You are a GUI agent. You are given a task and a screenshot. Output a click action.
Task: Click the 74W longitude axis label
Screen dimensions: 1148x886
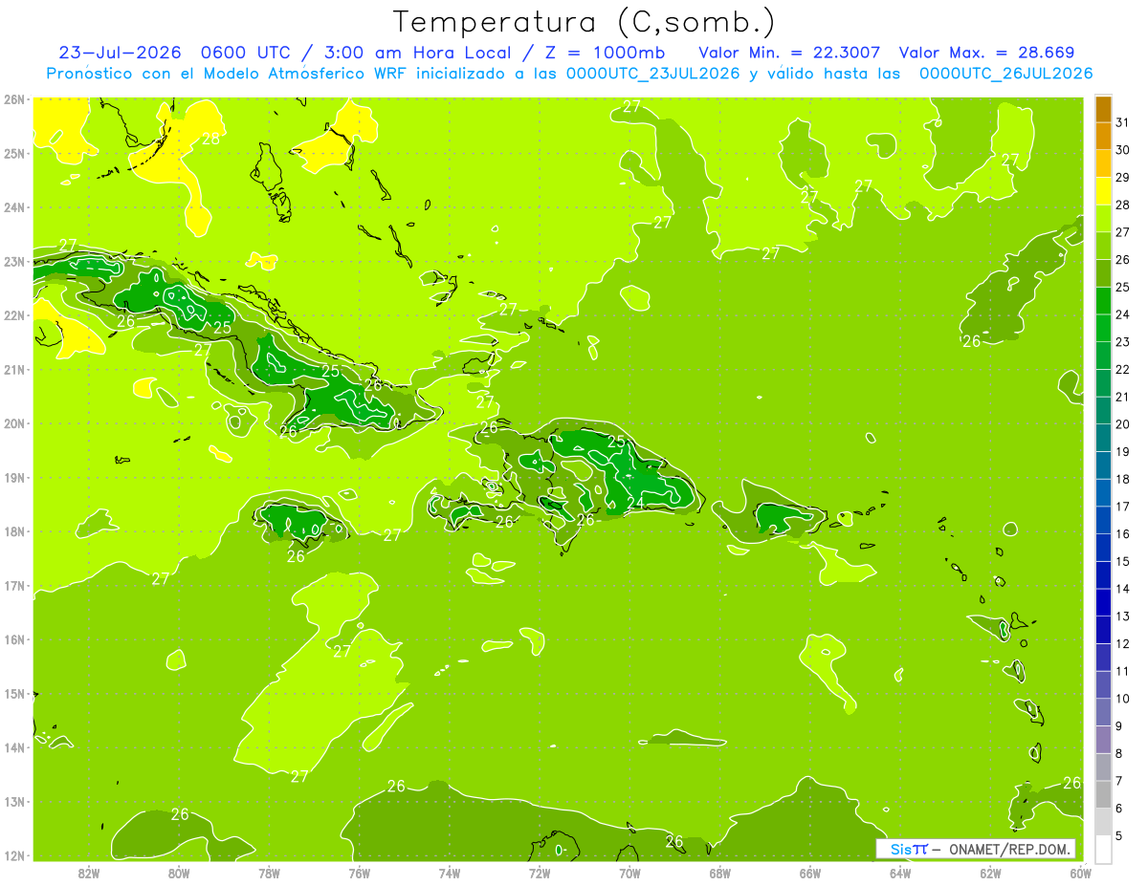tap(450, 873)
